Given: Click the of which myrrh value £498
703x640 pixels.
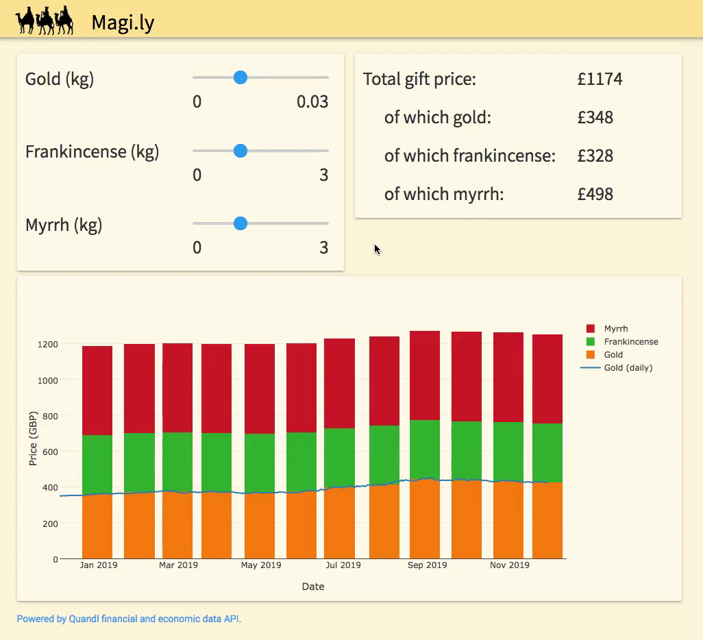Looking at the screenshot, I should 595,194.
